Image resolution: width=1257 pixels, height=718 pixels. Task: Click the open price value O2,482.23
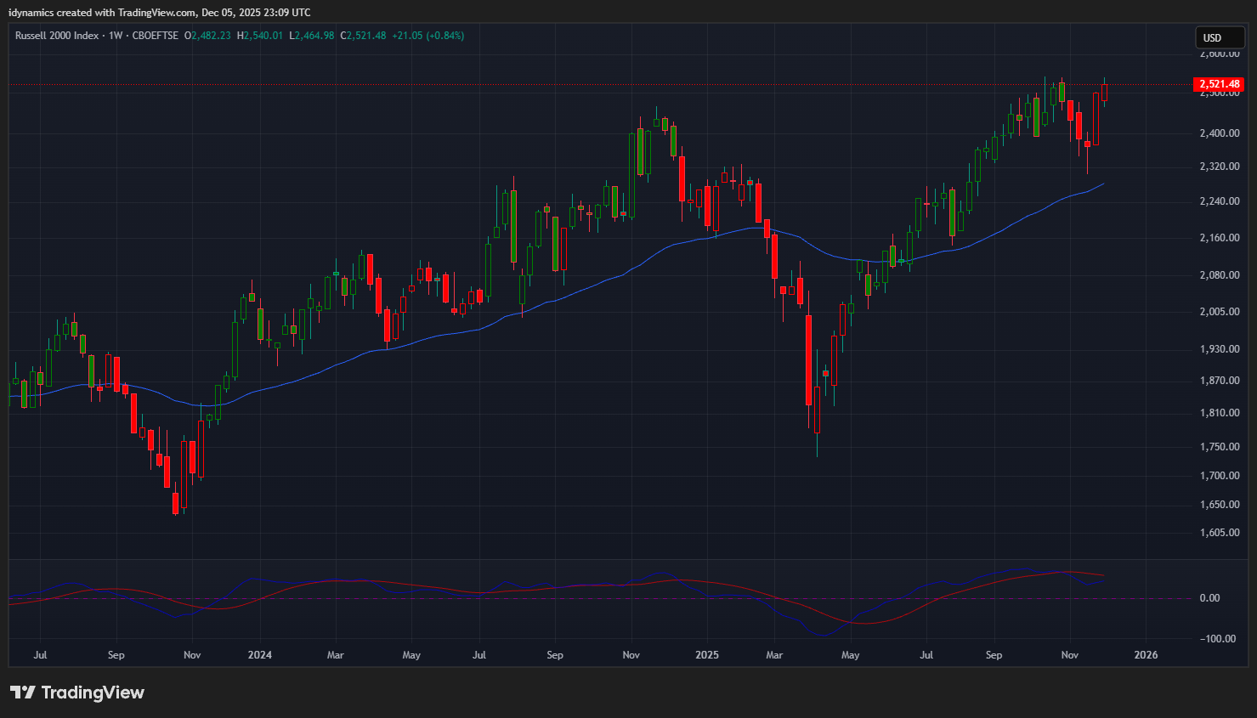coord(207,36)
